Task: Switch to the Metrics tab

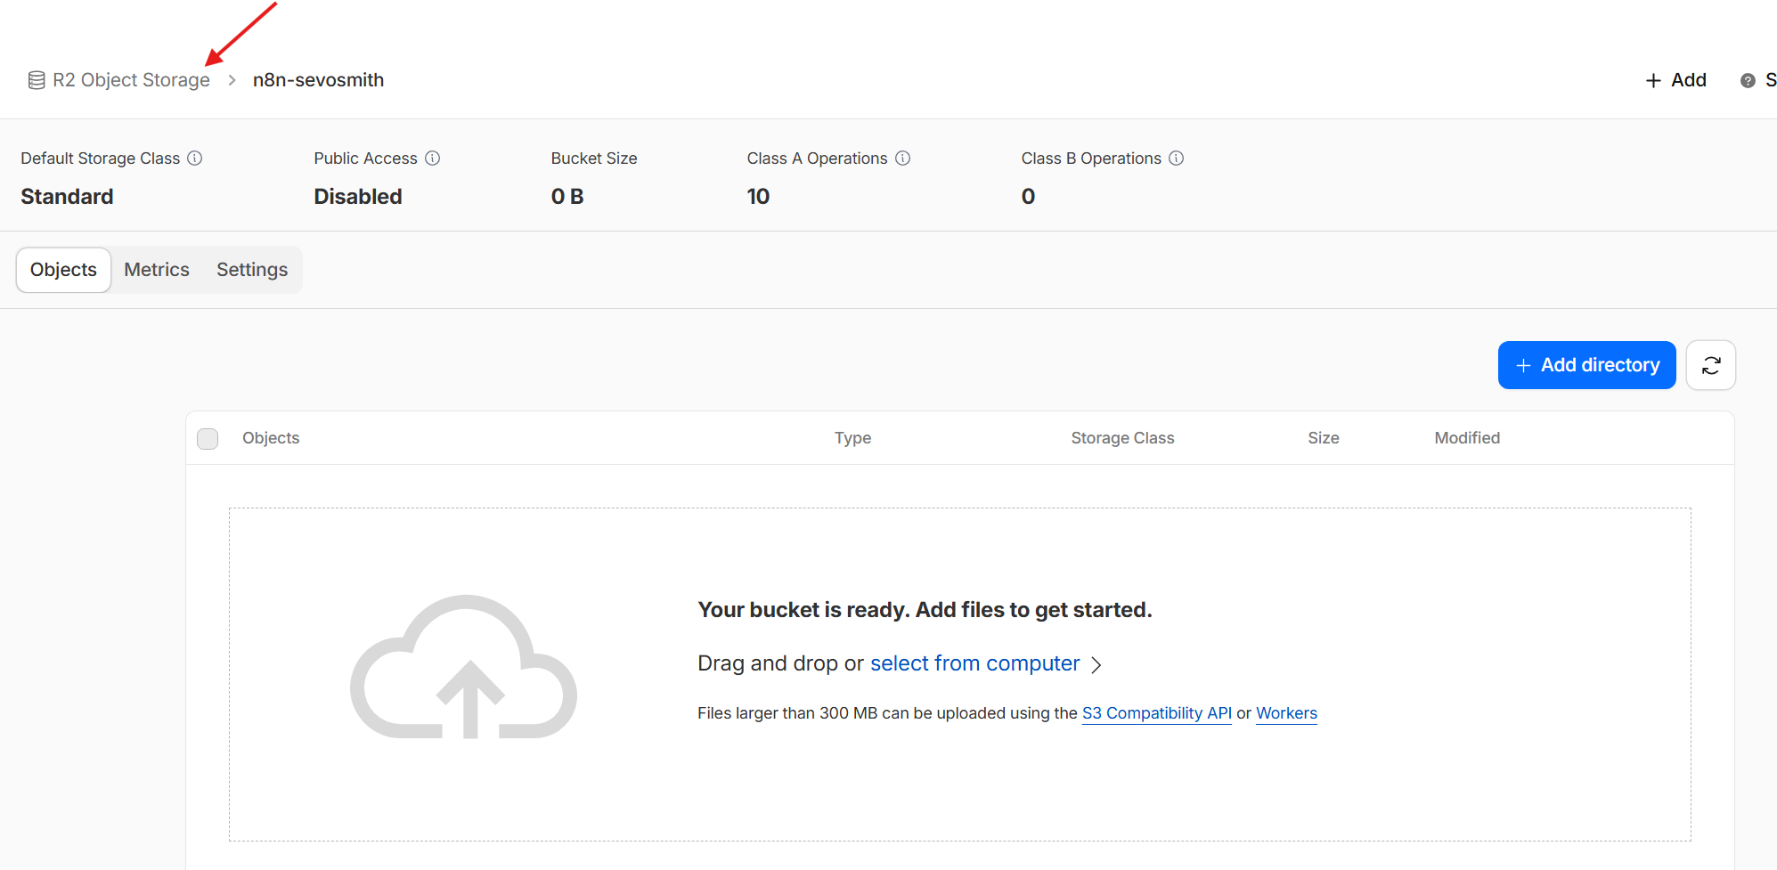Action: (157, 270)
